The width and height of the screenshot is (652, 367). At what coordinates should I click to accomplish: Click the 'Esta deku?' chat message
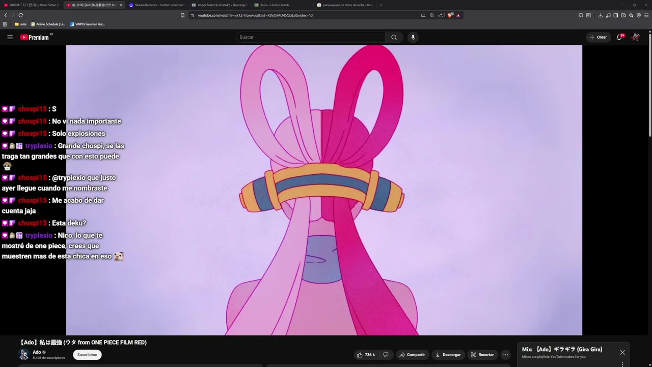69,223
